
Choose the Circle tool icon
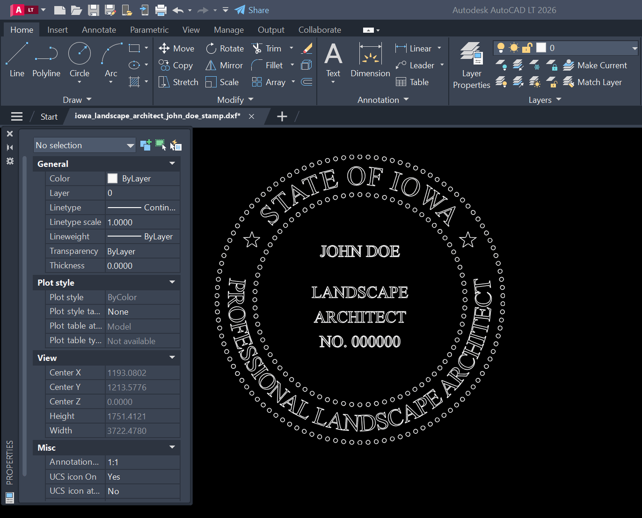pos(80,53)
